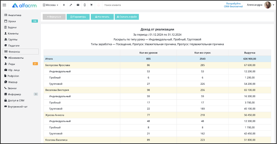Open the hamburger menu icon
Image resolution: width=277 pixels, height=144 pixels.
click(x=5, y=5)
